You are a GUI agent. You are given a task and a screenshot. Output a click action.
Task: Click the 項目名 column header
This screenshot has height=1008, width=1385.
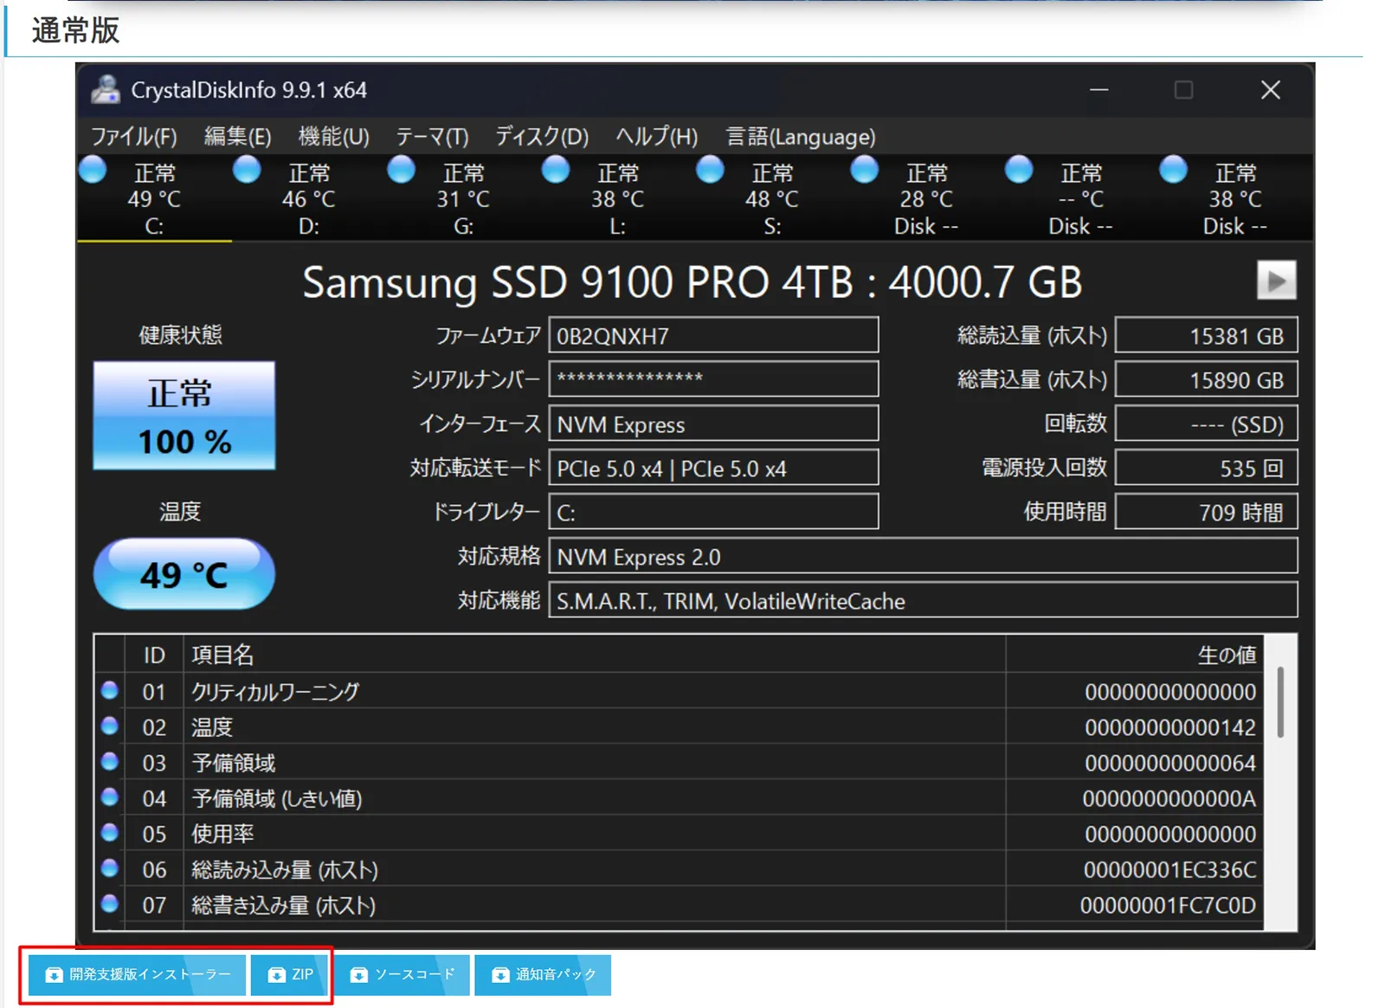click(595, 655)
